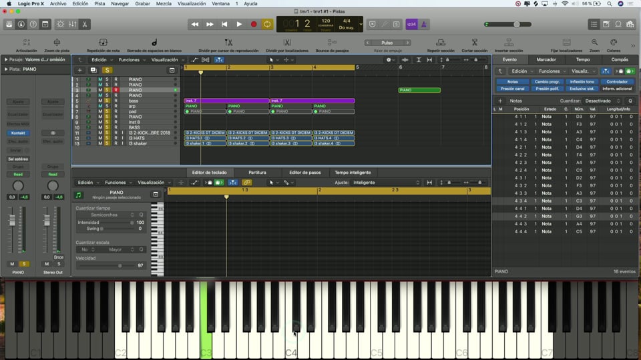The image size is (641, 360).
Task: Click Dividir por localizadores tool
Action: (x=287, y=45)
